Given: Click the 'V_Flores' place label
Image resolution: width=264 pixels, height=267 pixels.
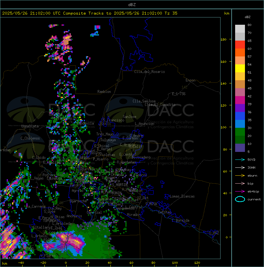Looking at the screenshot, I should (48, 256).
